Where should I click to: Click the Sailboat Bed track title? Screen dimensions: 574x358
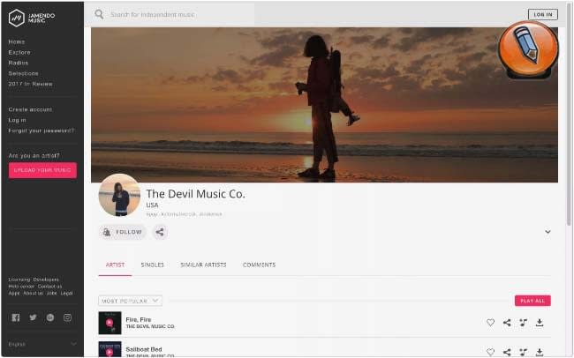pyautogui.click(x=143, y=349)
